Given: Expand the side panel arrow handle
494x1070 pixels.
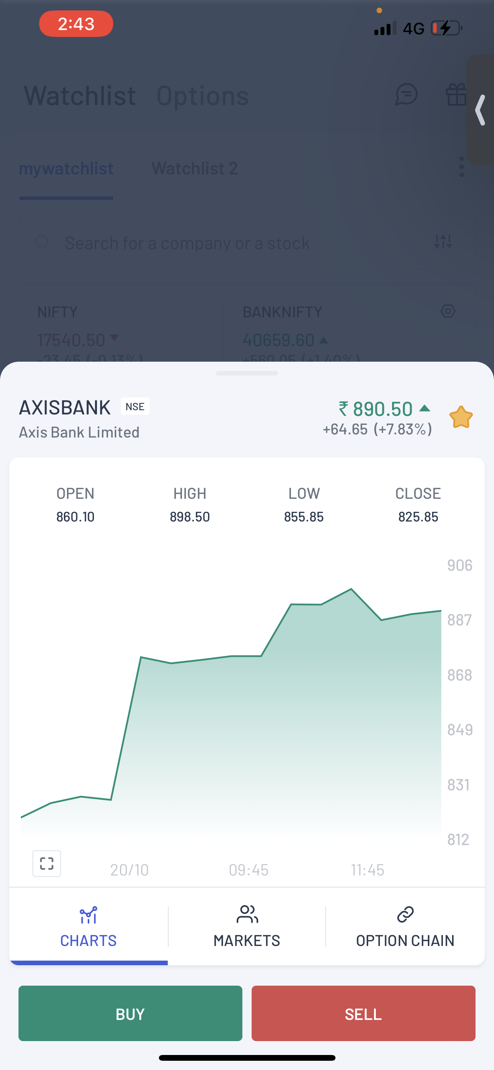Looking at the screenshot, I should 481,110.
